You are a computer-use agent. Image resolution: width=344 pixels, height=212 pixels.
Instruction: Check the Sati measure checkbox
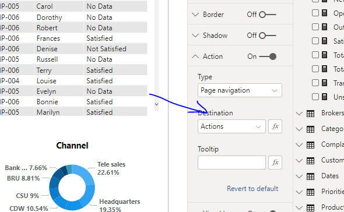(315, 41)
